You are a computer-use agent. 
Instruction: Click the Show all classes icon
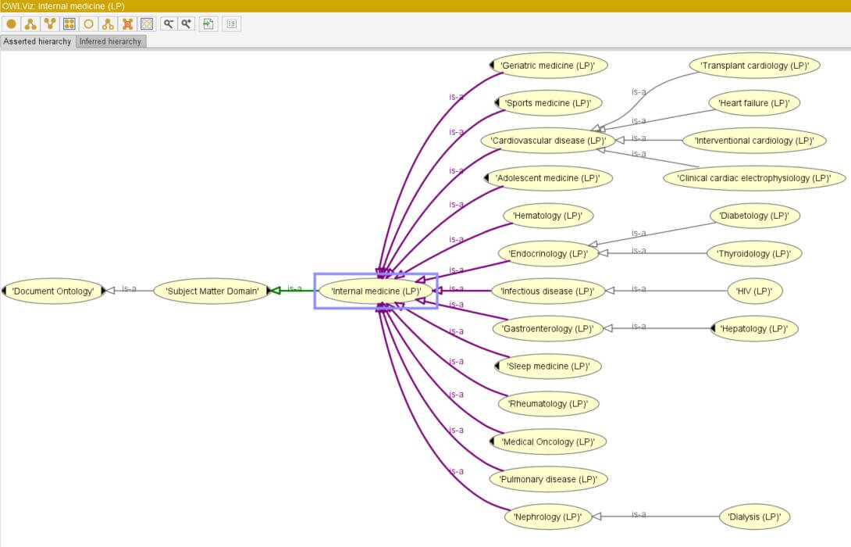[x=69, y=24]
